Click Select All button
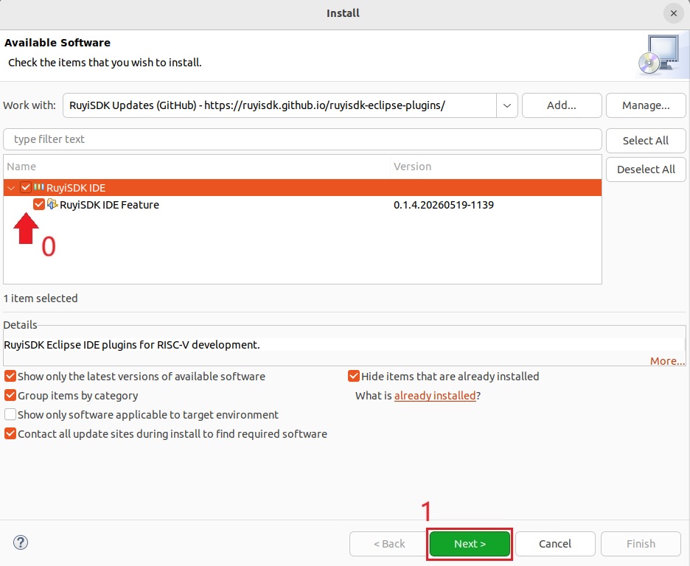This screenshot has height=566, width=690. coord(646,141)
